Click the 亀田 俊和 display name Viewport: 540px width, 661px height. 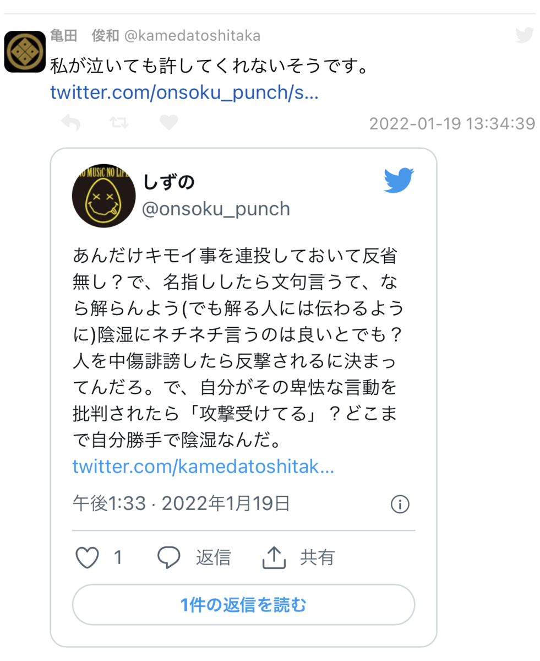pyautogui.click(x=84, y=36)
